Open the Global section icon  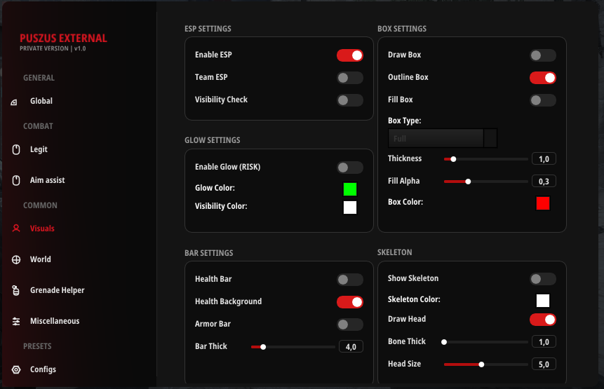tap(15, 102)
